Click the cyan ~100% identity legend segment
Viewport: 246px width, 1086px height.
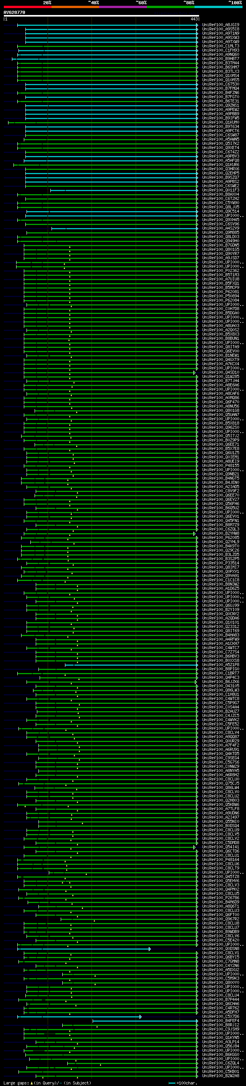point(219,7)
